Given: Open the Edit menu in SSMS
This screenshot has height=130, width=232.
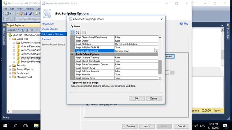Looking at the screenshot, I should [x=12, y=9].
